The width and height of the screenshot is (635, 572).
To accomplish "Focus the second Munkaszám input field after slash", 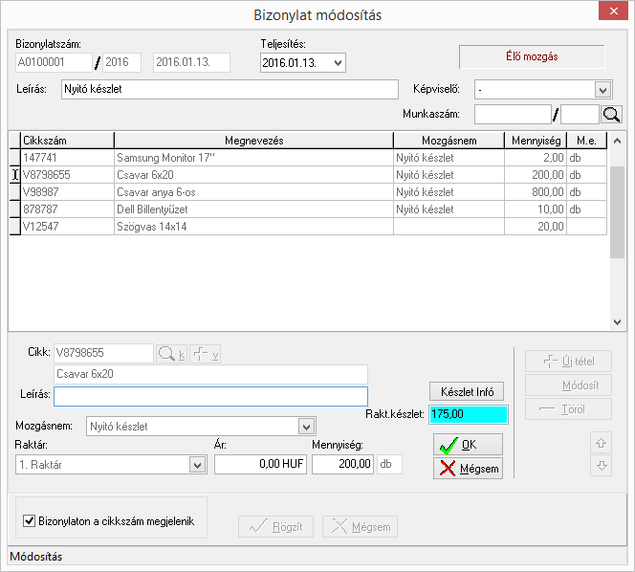I will (x=580, y=115).
